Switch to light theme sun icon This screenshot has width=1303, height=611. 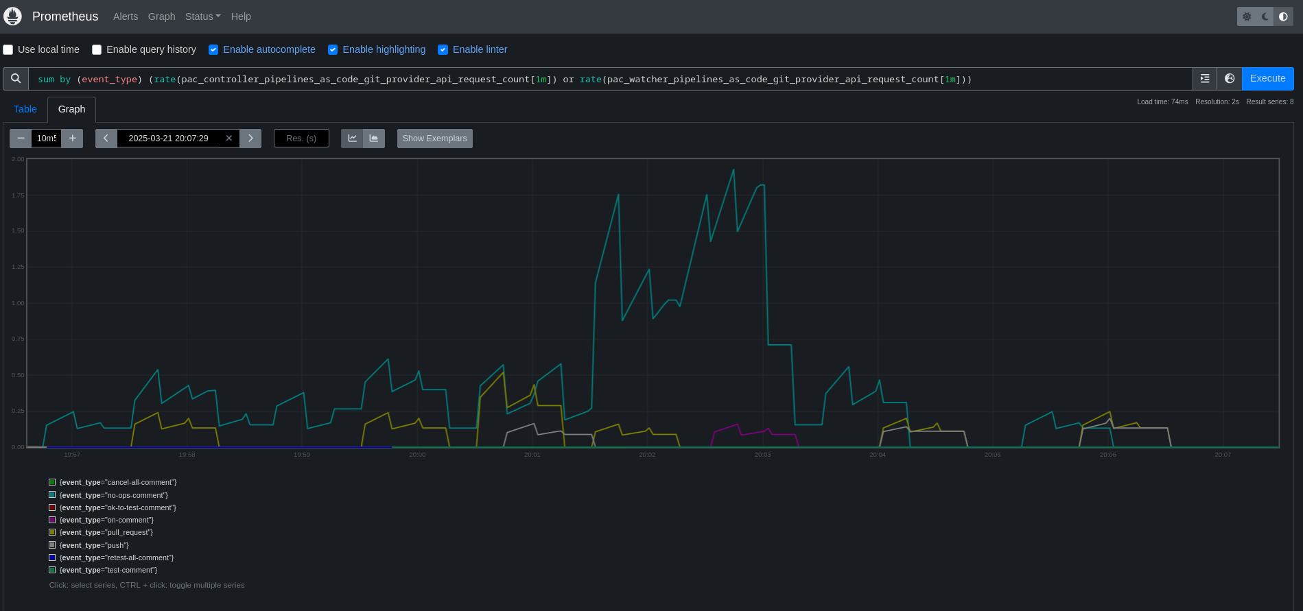(1247, 16)
